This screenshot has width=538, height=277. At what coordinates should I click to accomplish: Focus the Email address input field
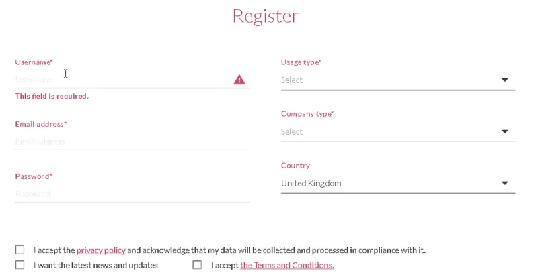point(132,142)
